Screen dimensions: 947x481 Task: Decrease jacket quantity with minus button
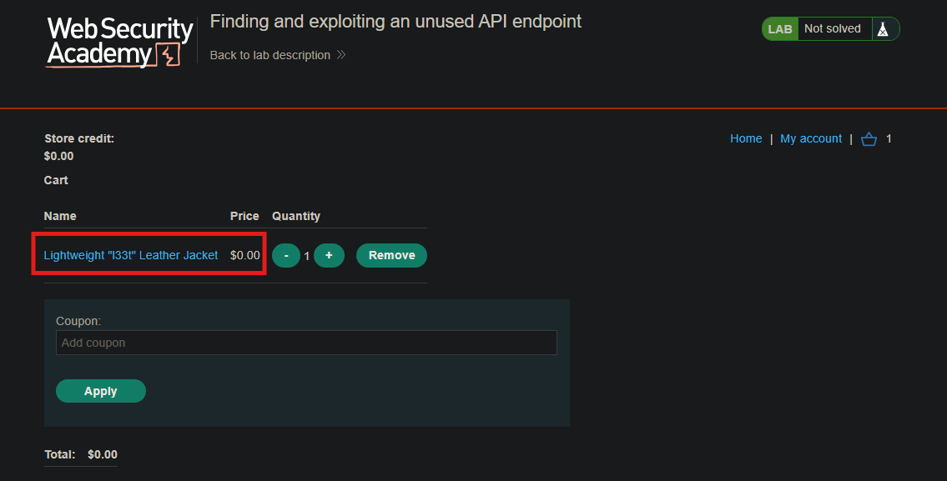(286, 255)
